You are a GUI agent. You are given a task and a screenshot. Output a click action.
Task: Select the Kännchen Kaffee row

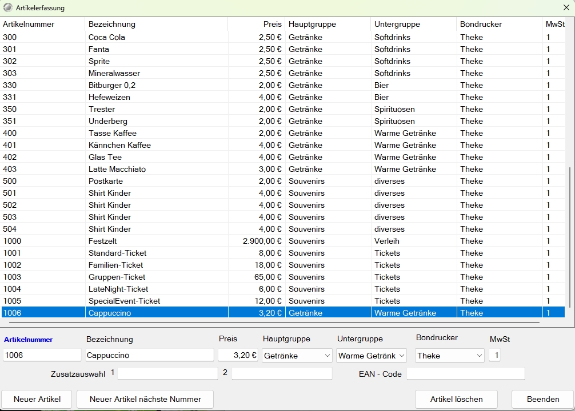click(x=283, y=145)
